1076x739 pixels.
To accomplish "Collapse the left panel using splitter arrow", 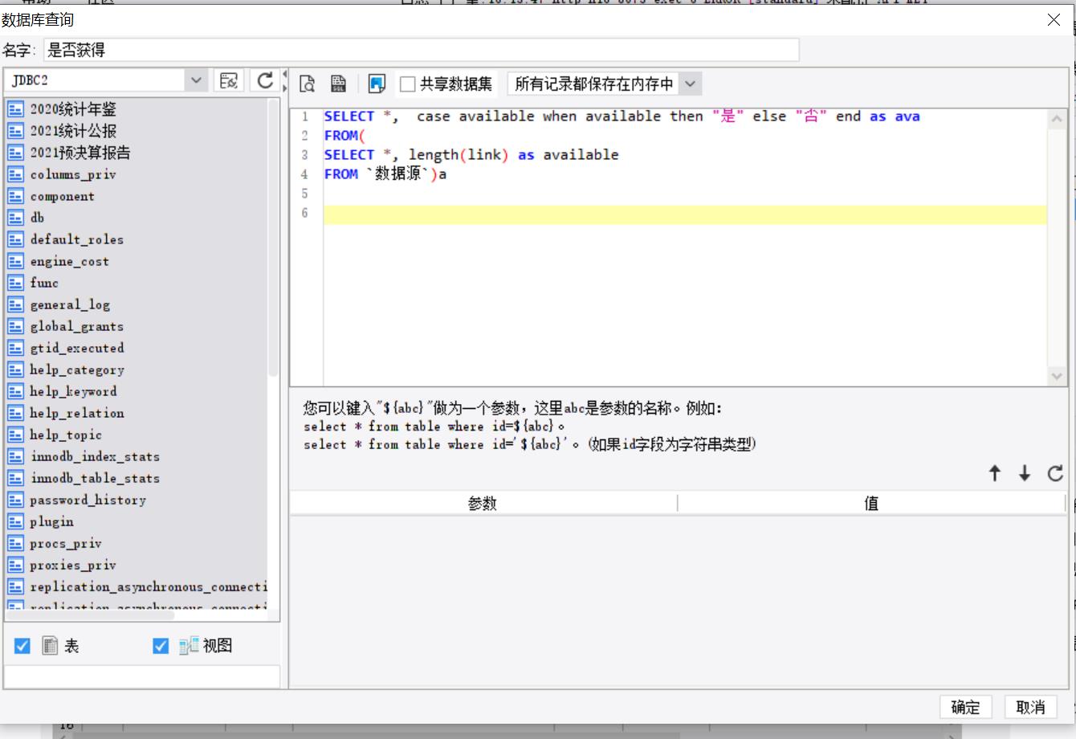I will point(284,75).
